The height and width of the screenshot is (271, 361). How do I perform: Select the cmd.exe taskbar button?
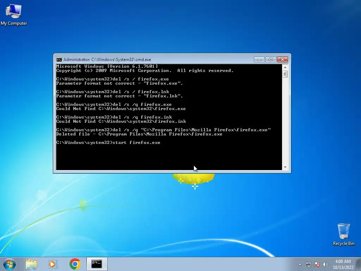click(97, 264)
